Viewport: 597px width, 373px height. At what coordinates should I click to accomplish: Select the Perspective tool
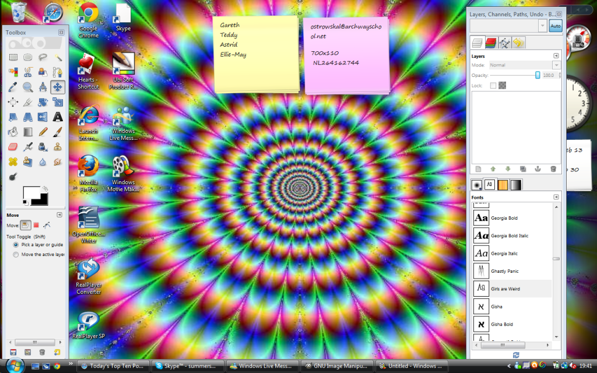coord(28,117)
